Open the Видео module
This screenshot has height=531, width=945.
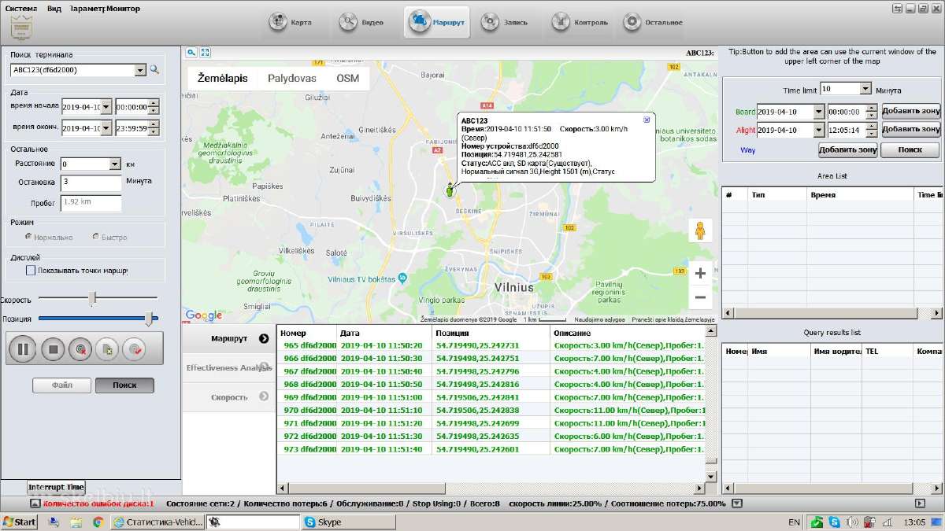click(361, 22)
